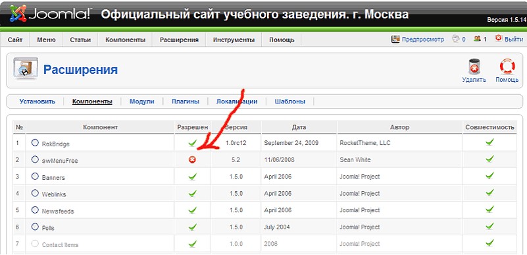The width and height of the screenshot is (527, 255).
Task: Click the Newsfeeds component name
Action: [58, 212]
